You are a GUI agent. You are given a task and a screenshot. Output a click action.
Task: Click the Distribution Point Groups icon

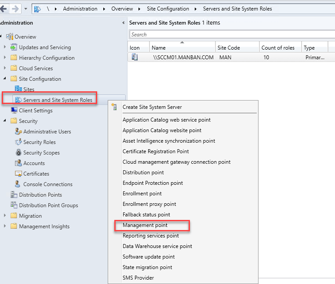(x=14, y=205)
